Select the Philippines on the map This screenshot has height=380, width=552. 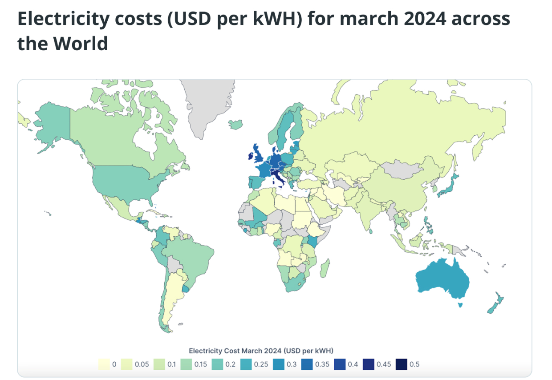coord(428,225)
